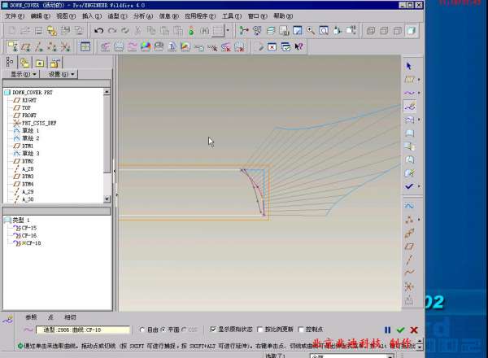Enable the 按比例更新 checkbox
488x358 pixels.
259,330
